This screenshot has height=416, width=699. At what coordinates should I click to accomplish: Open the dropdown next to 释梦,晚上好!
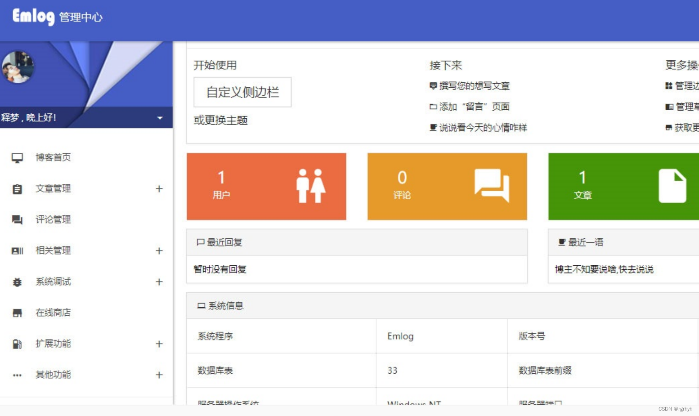(160, 117)
